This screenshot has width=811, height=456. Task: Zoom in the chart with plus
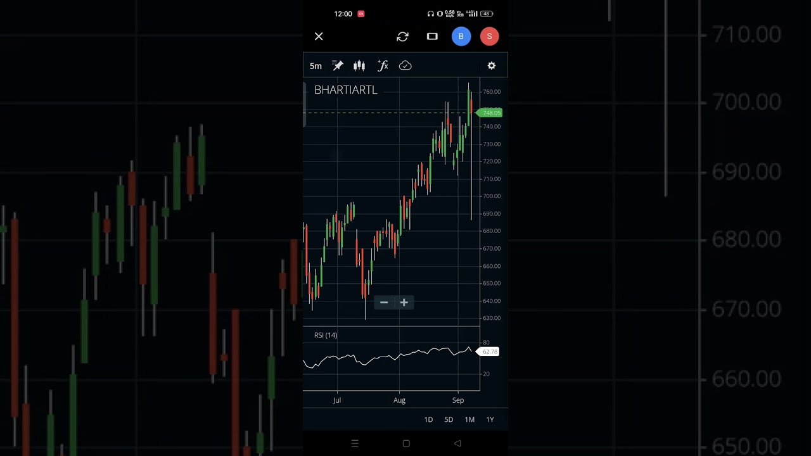coord(404,303)
